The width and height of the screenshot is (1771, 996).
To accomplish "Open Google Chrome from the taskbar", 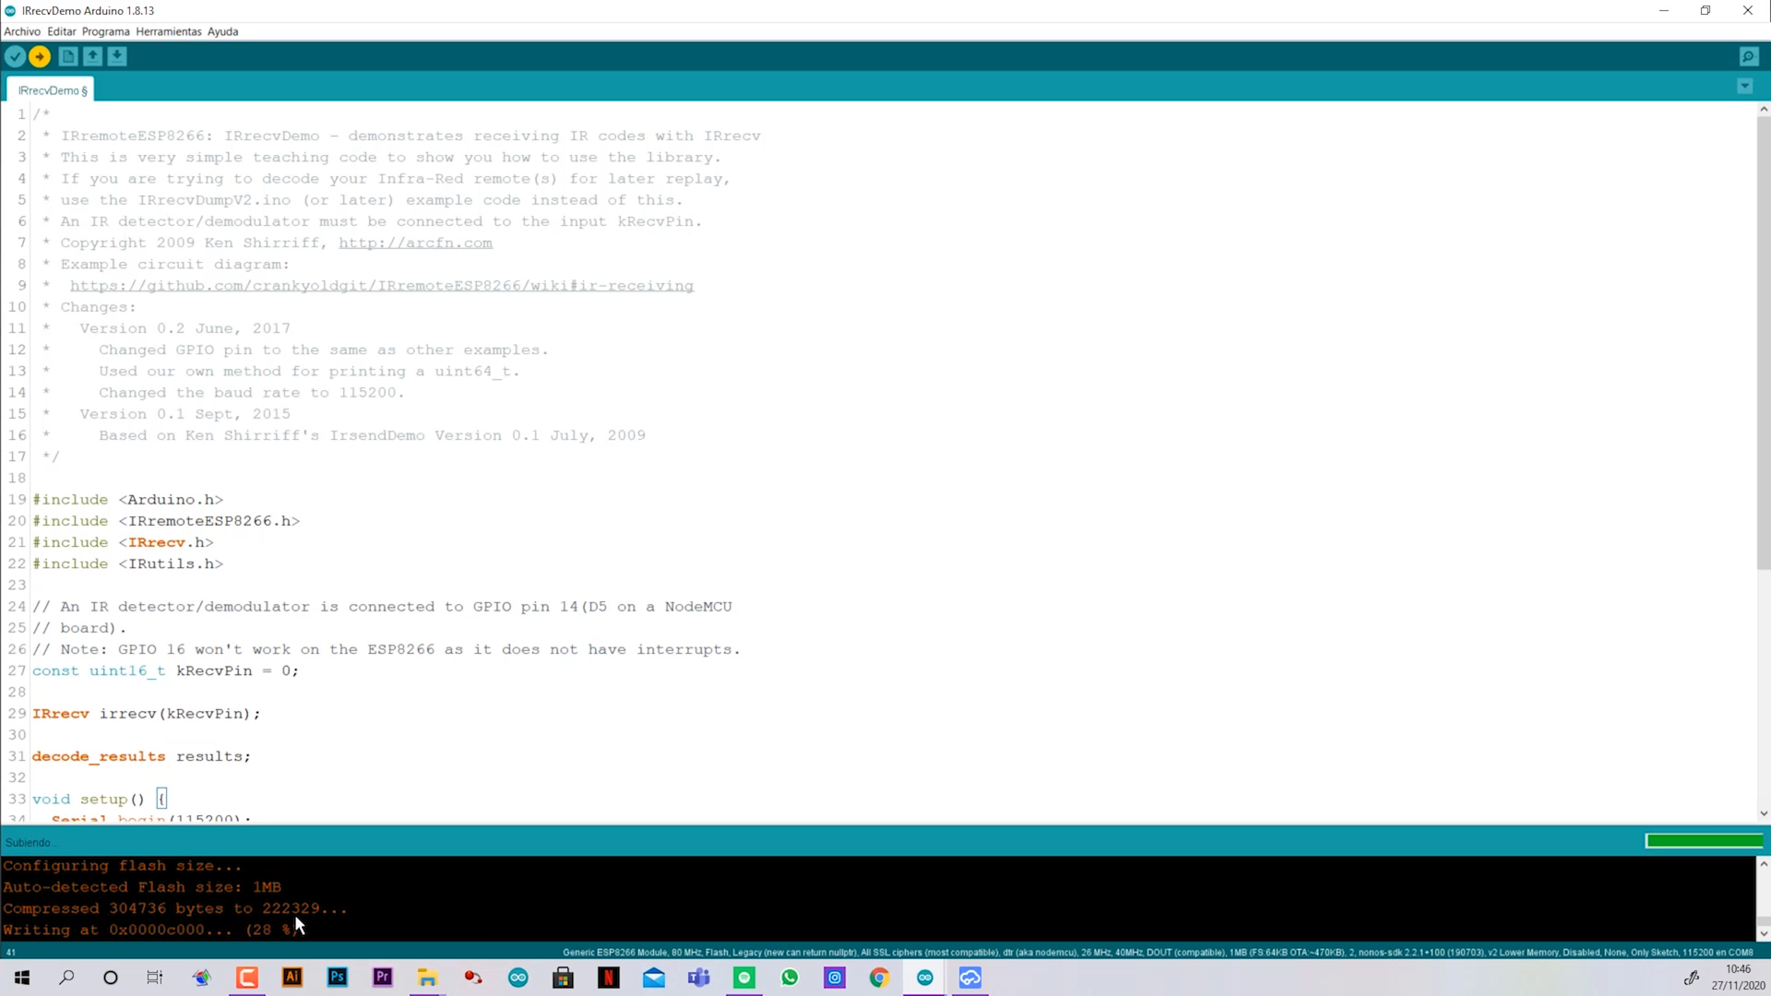I will (880, 978).
